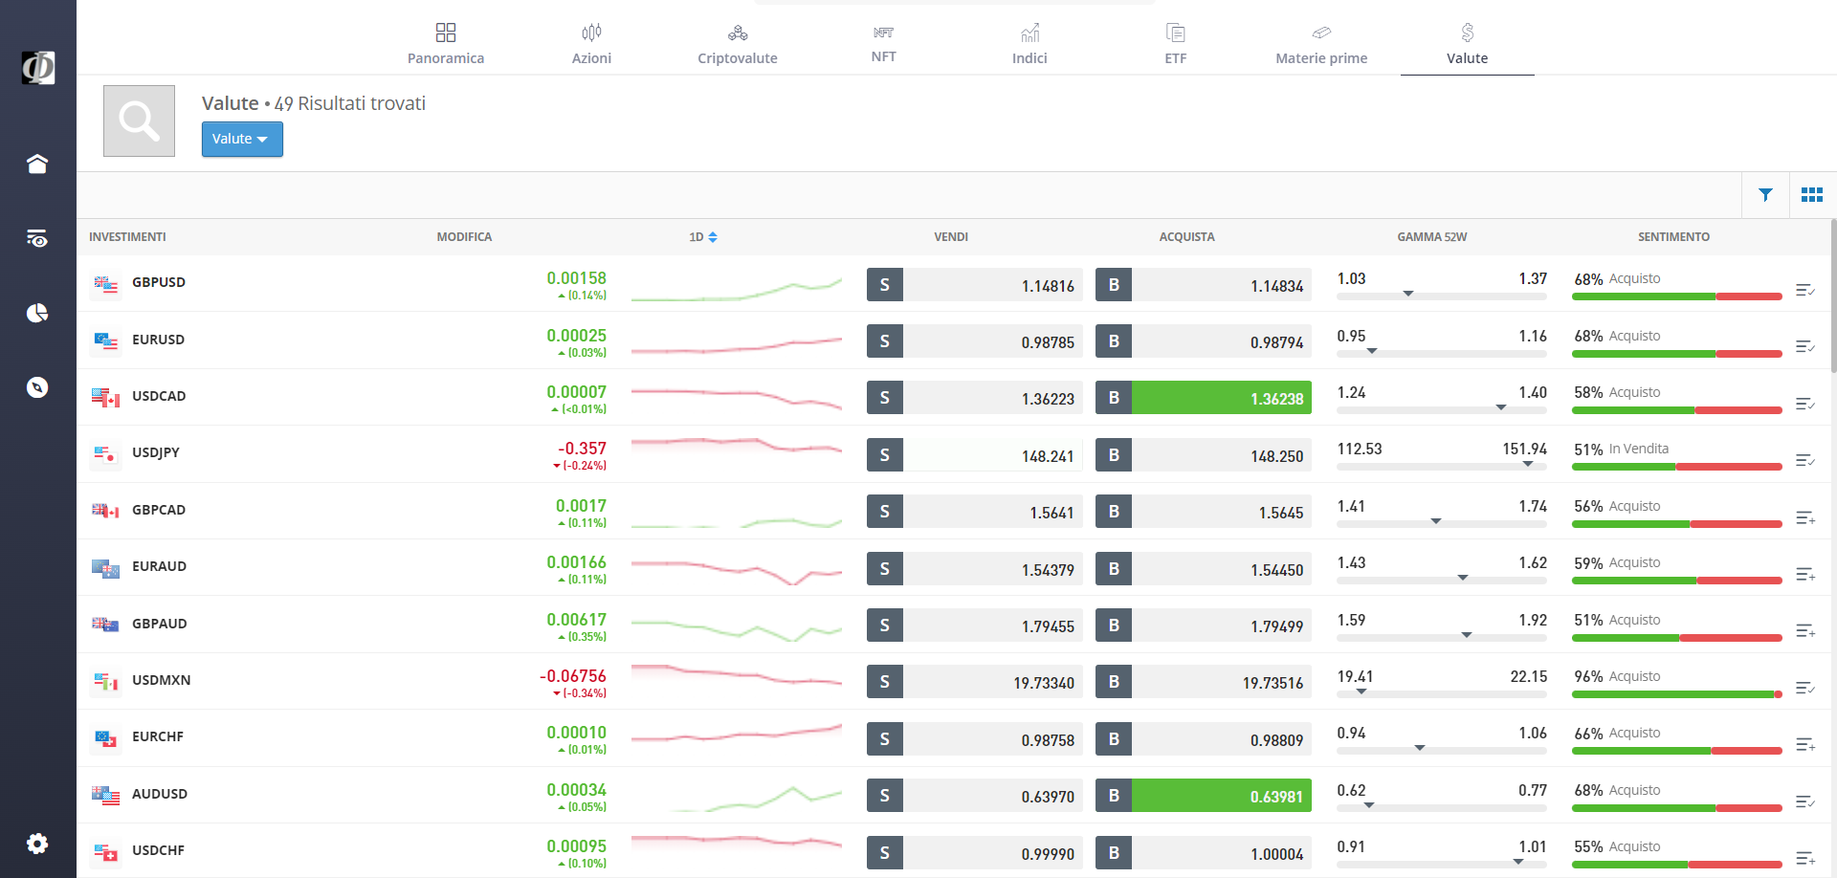Sell GBPUSD at 1.14816
1837x878 pixels.
pos(975,285)
